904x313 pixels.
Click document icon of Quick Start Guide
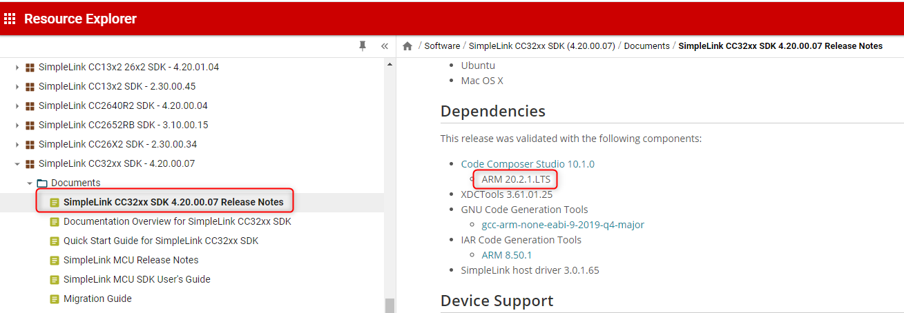pyautogui.click(x=55, y=241)
